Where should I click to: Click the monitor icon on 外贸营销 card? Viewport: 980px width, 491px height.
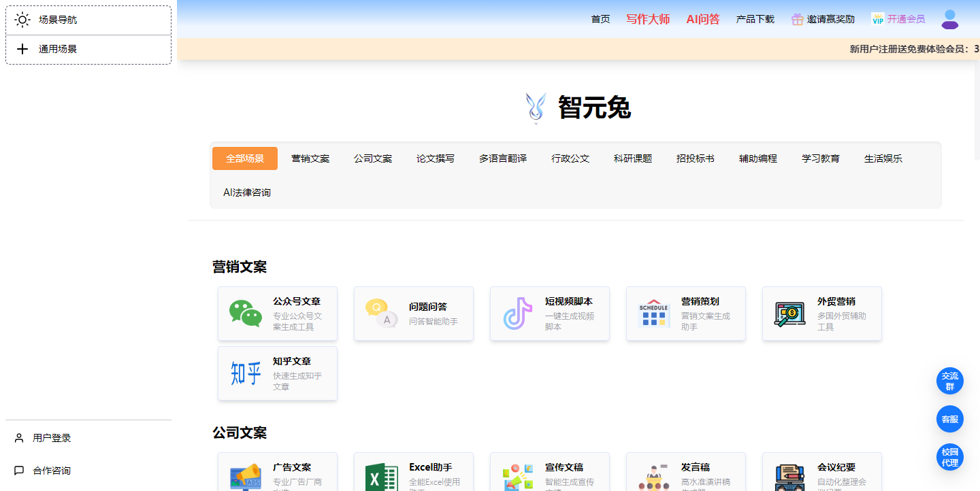(790, 314)
